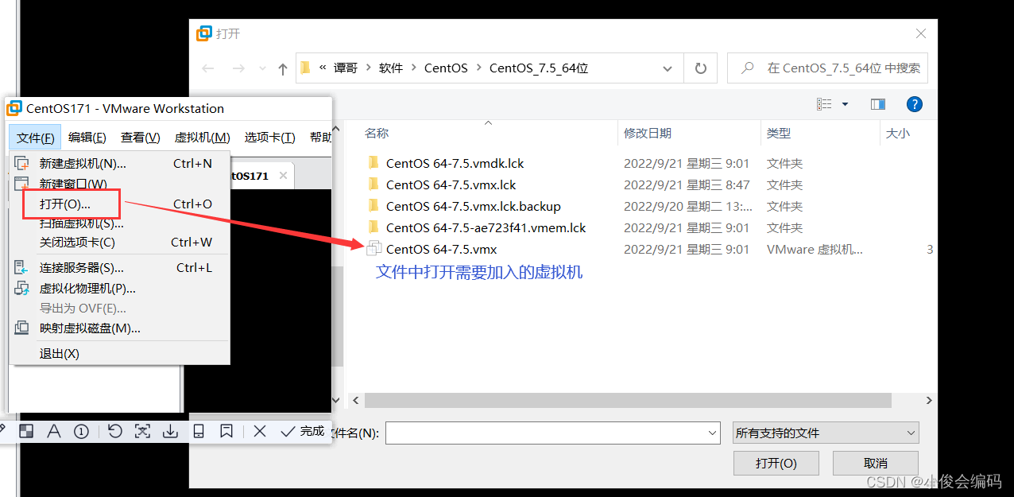Viewport: 1014px width, 497px height.
Task: Select CentOS 64-7.5.vmdk.lck folder
Action: pos(455,163)
